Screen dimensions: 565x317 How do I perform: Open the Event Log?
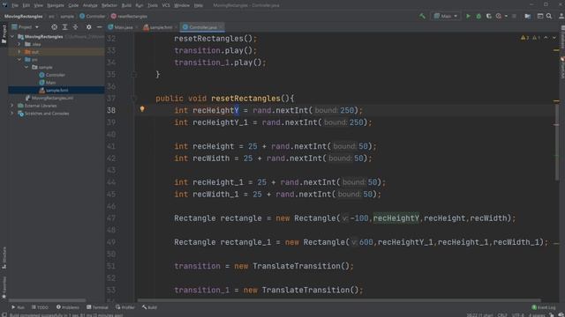[x=544, y=307]
